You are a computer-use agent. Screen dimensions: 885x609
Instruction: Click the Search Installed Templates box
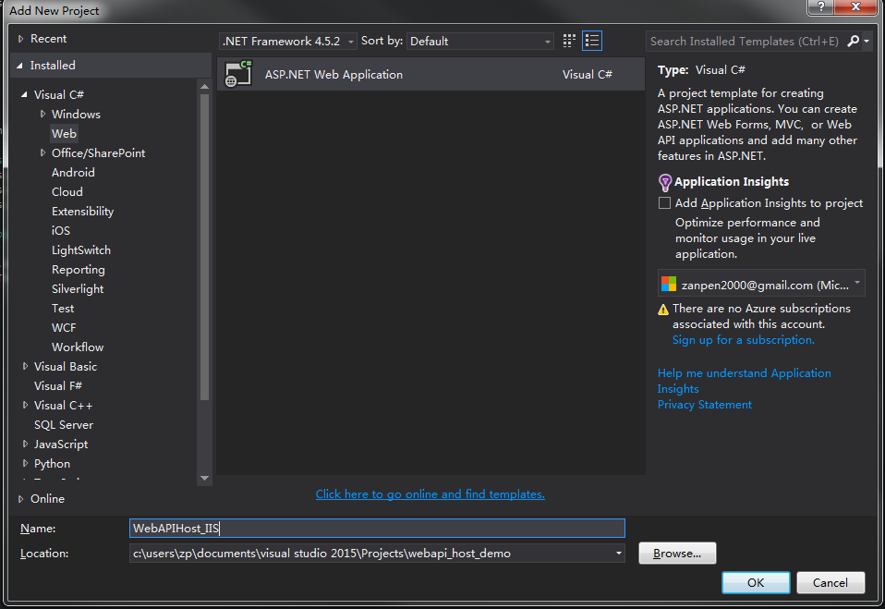(x=745, y=42)
